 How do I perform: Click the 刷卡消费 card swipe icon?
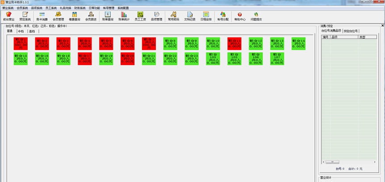[x=42, y=17]
